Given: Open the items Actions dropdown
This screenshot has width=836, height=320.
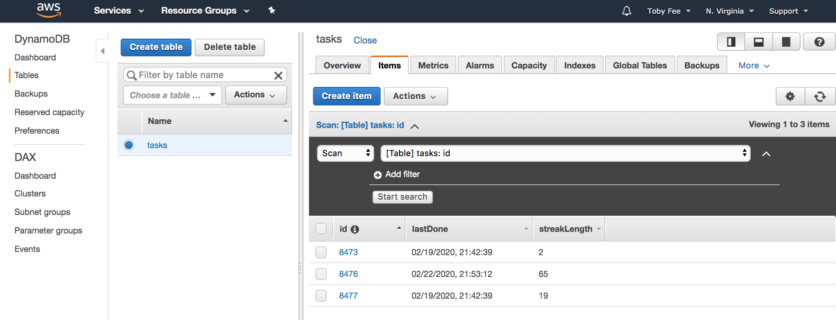Looking at the screenshot, I should pyautogui.click(x=416, y=97).
